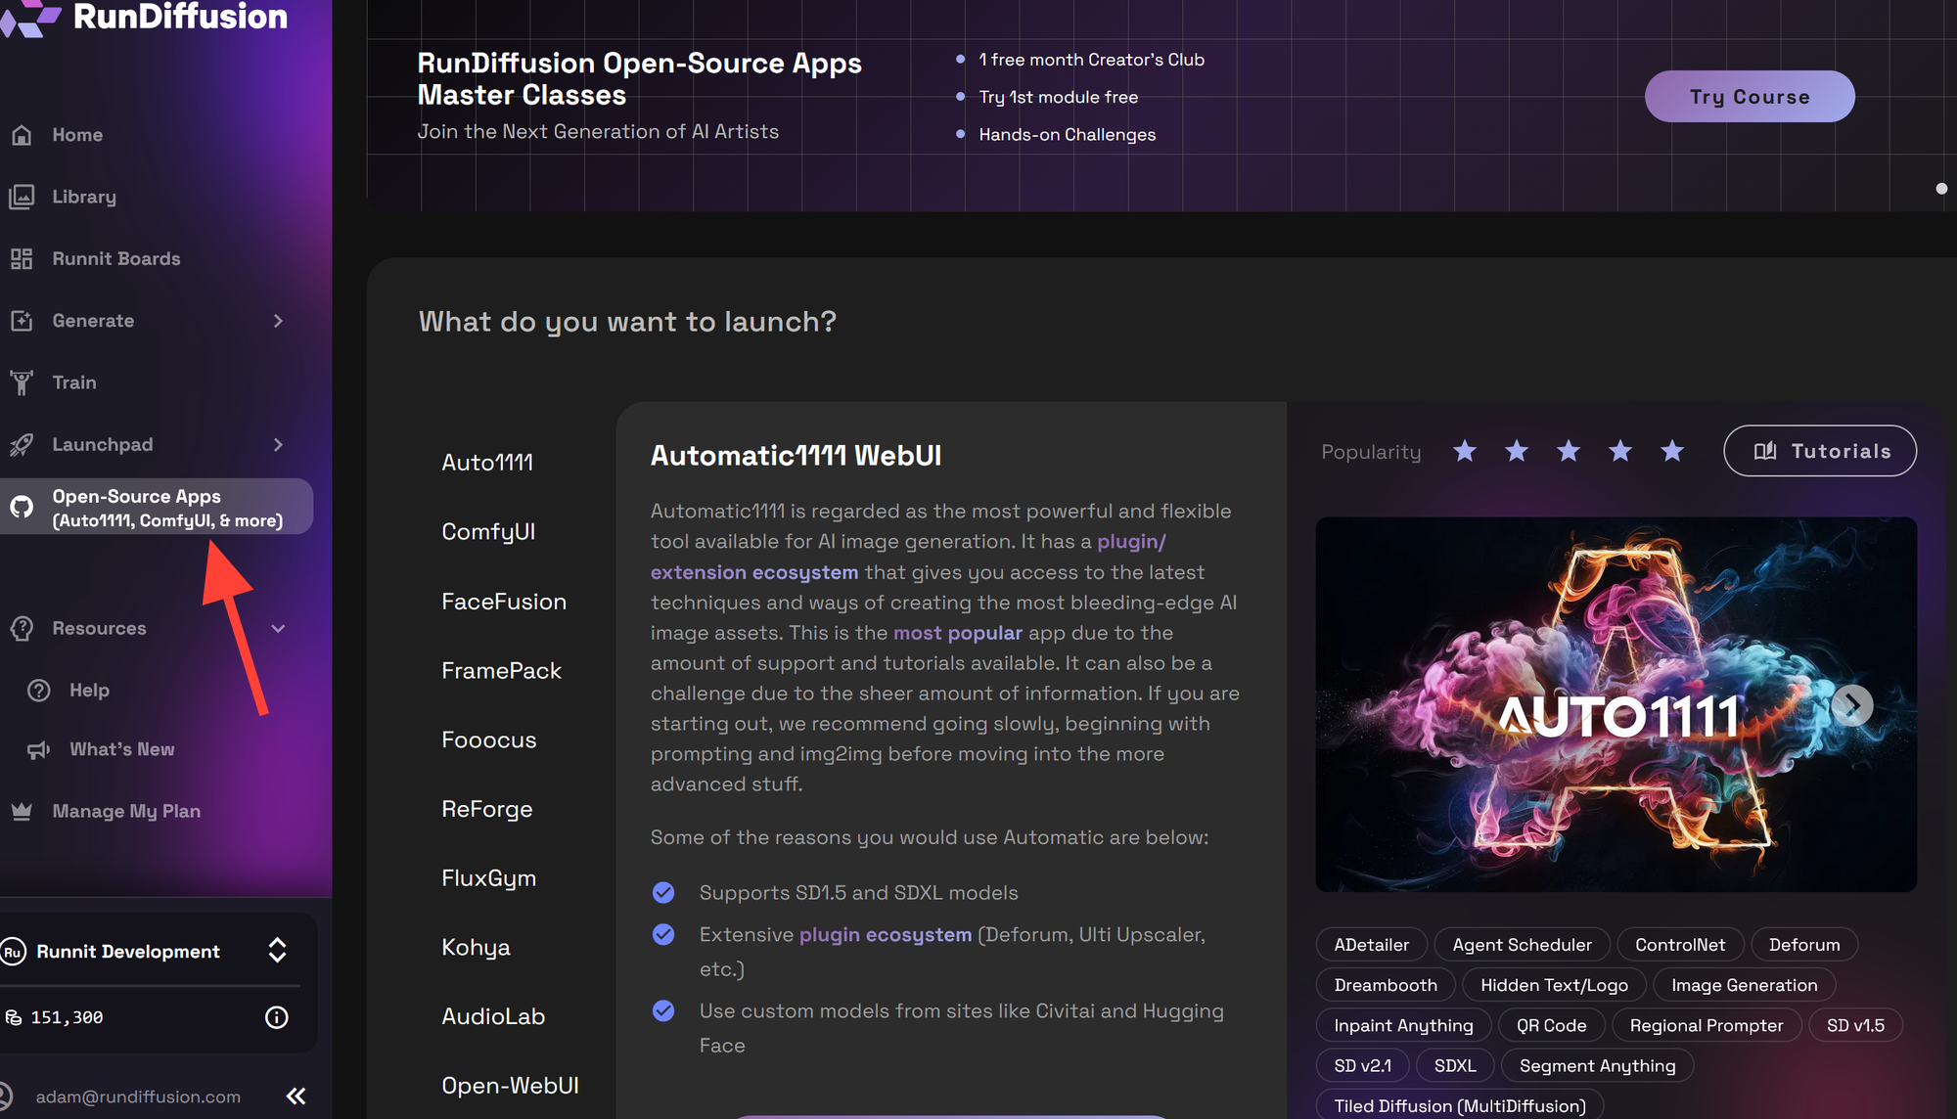Click the Manage My Plan crown icon

pos(21,810)
